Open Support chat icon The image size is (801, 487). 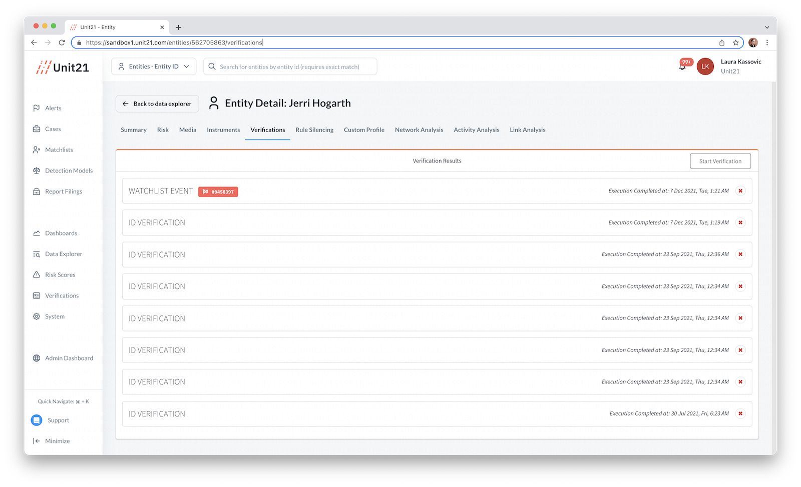click(37, 420)
